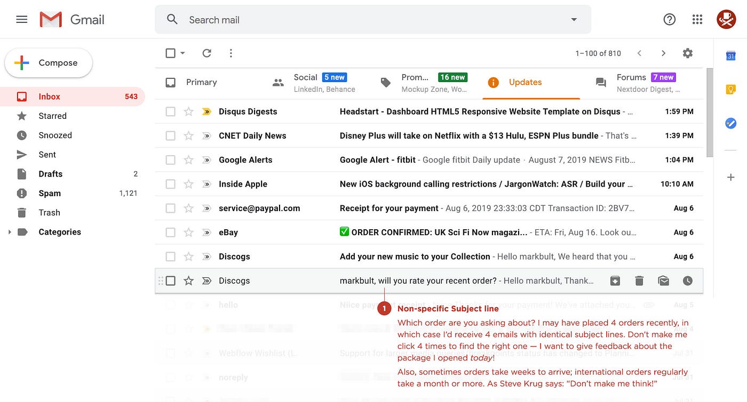Click the message list scrollbar
The height and width of the screenshot is (402, 747).
click(709, 112)
